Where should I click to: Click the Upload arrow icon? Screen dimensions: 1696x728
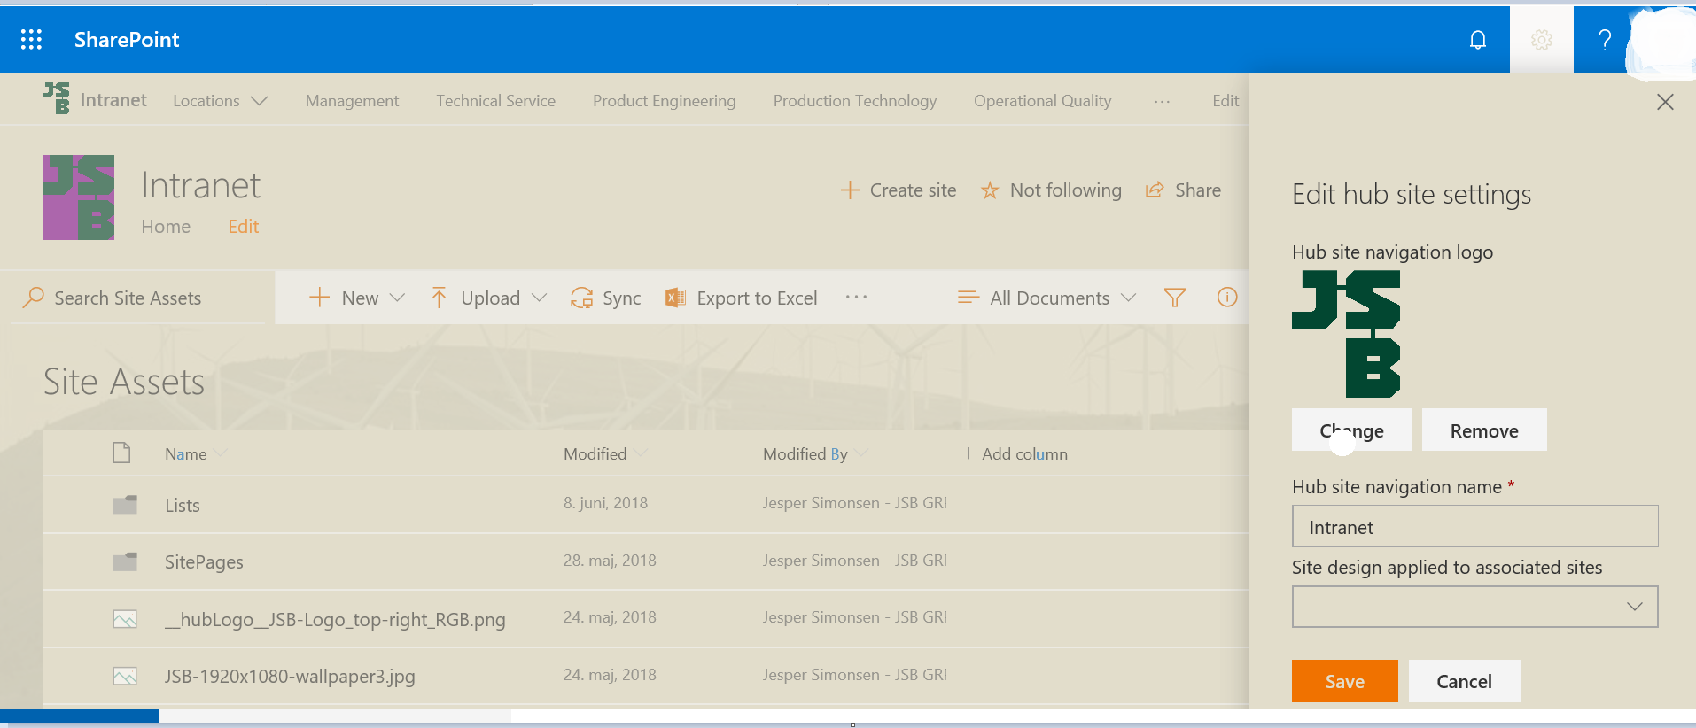(x=439, y=298)
